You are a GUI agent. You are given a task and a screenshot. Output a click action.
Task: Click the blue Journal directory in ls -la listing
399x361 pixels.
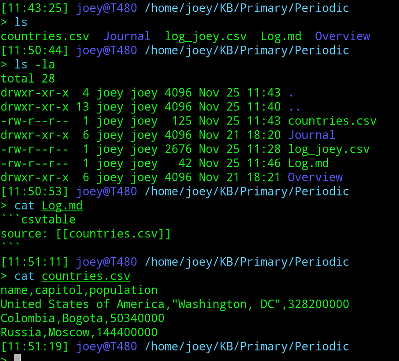pyautogui.click(x=311, y=135)
